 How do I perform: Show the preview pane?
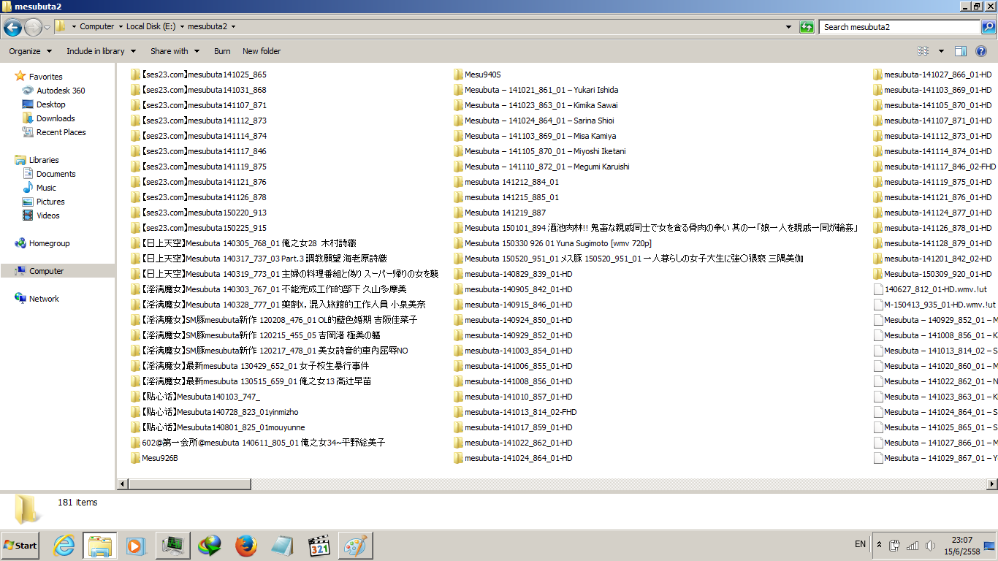[x=961, y=51]
